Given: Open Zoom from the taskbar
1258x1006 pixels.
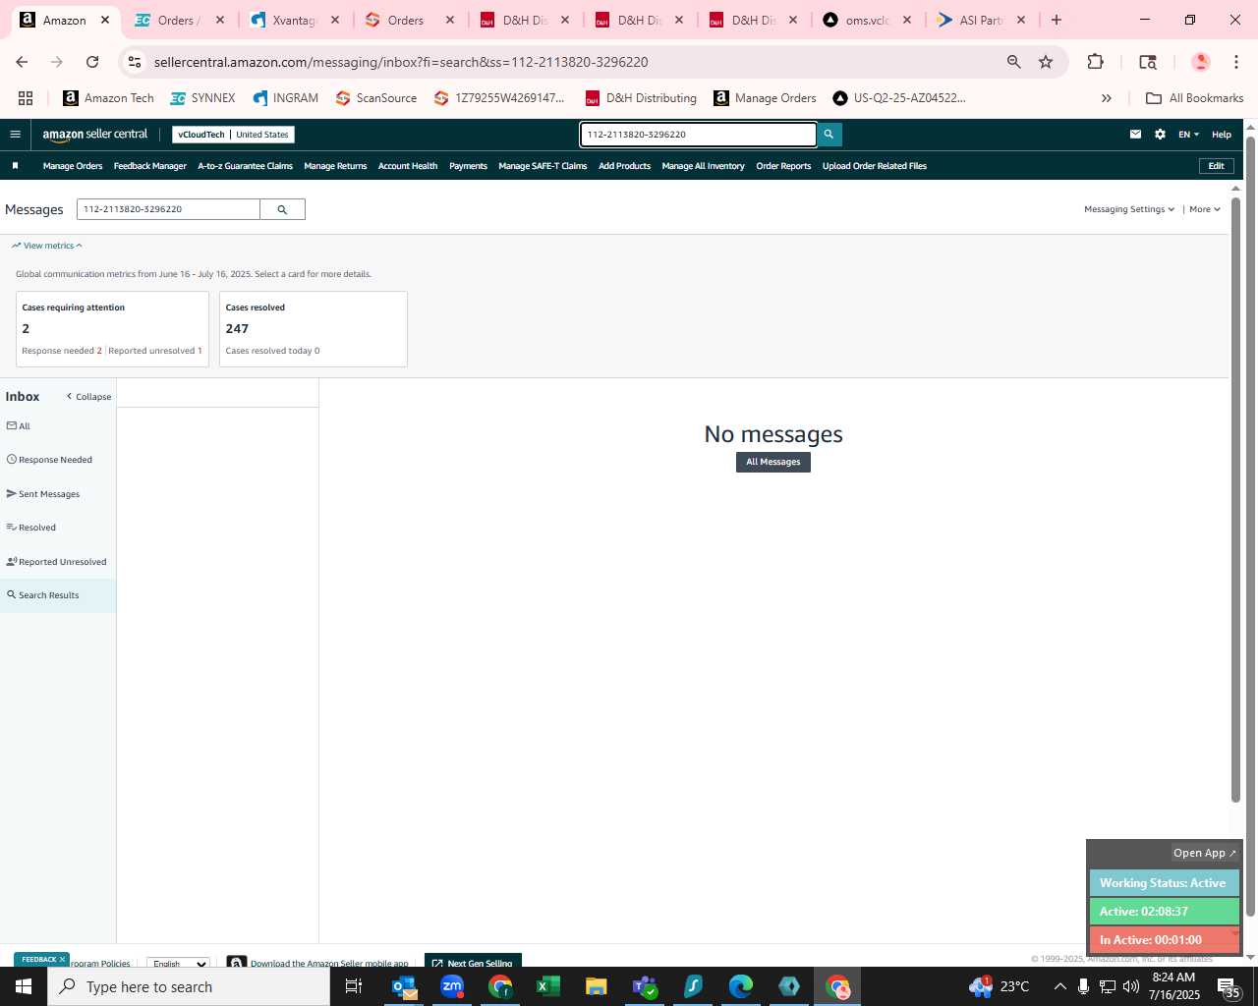Looking at the screenshot, I should [x=452, y=986].
